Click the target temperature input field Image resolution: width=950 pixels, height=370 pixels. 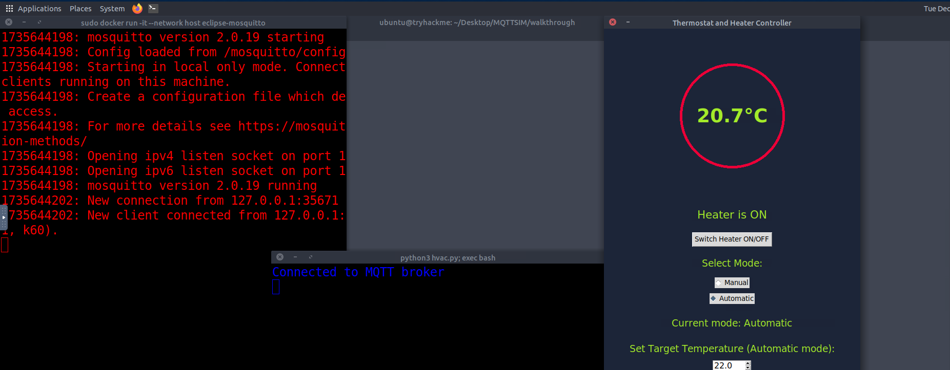point(728,365)
